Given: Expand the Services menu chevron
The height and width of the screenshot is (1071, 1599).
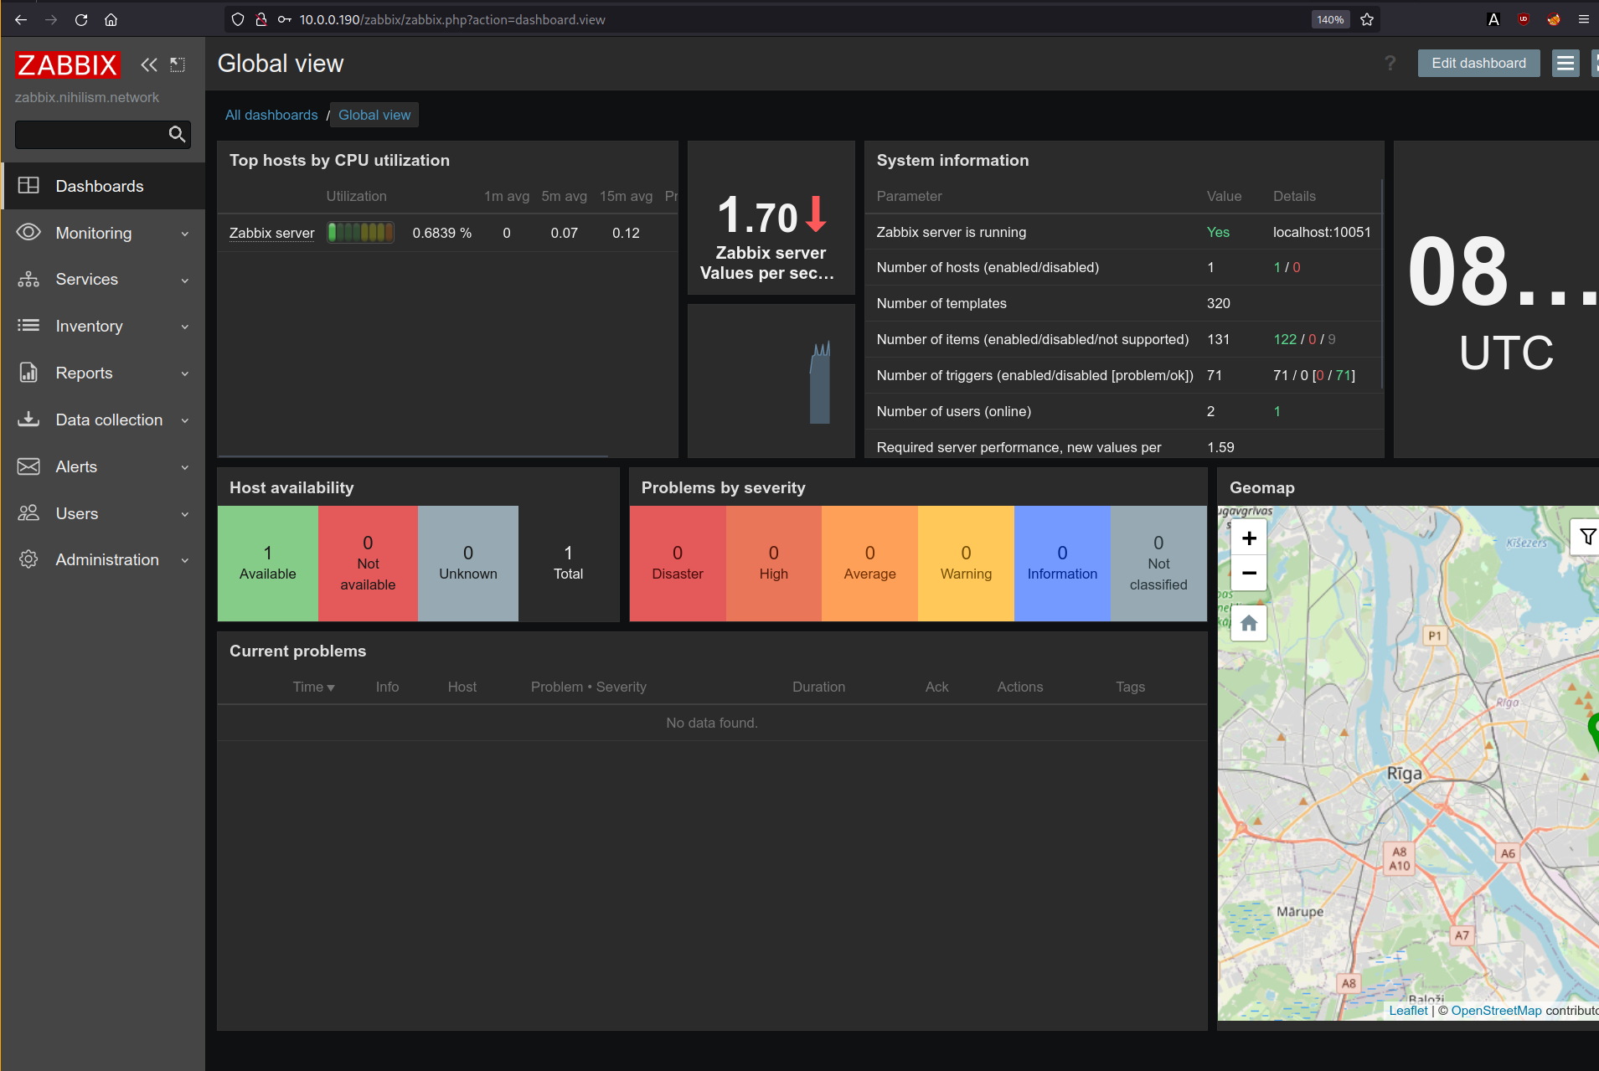Looking at the screenshot, I should [x=185, y=281].
